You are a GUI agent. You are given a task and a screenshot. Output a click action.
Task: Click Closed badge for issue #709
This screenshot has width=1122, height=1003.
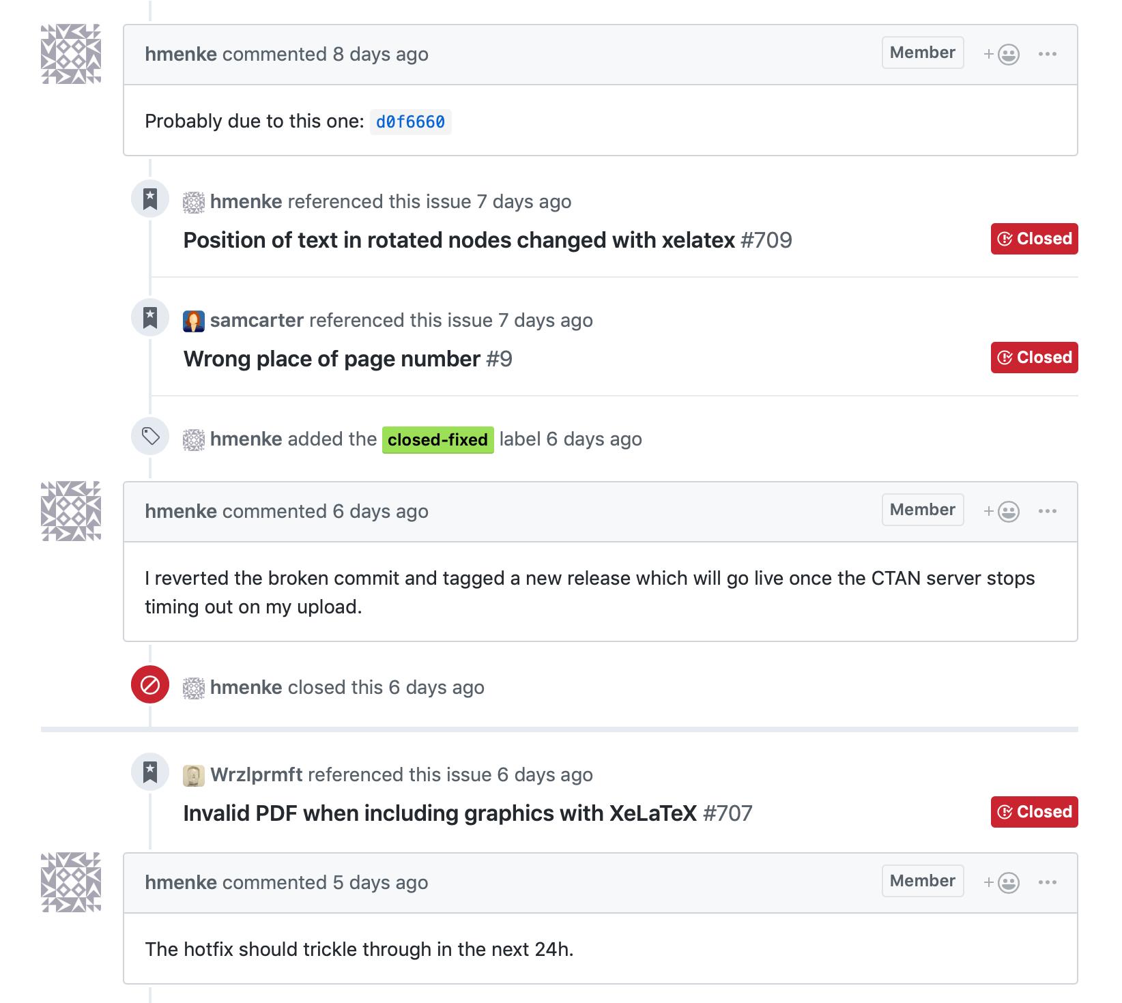(x=1034, y=239)
